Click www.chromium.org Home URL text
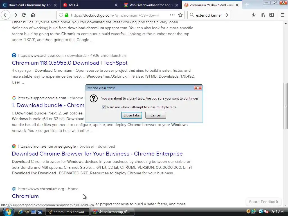 click(48, 189)
